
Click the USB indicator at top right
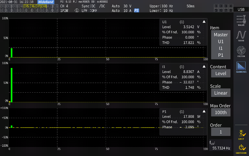coord(241,8)
